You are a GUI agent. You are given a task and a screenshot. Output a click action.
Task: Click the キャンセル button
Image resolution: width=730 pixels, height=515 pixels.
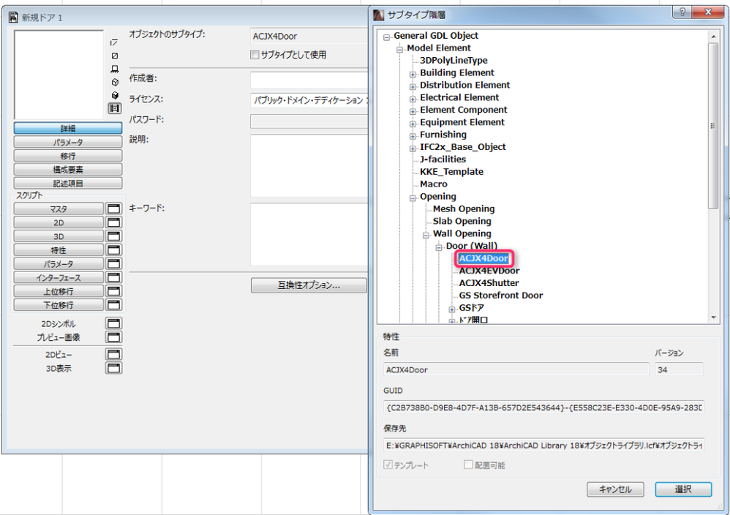(x=615, y=489)
